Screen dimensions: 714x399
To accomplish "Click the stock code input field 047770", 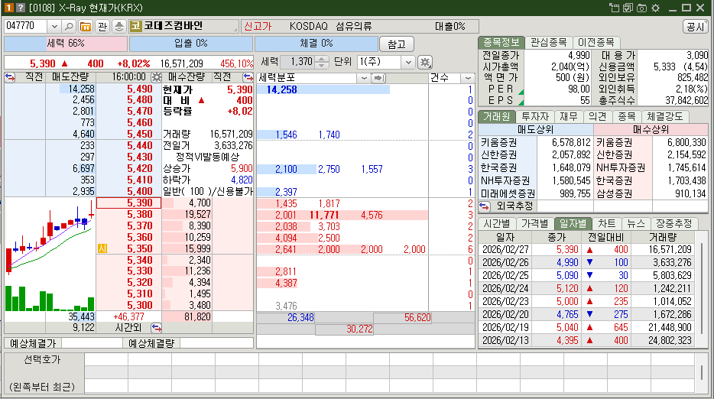I will (25, 27).
